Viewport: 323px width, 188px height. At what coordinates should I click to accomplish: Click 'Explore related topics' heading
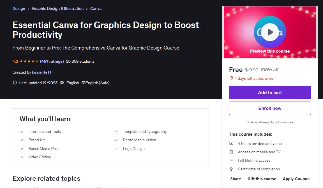click(46, 178)
